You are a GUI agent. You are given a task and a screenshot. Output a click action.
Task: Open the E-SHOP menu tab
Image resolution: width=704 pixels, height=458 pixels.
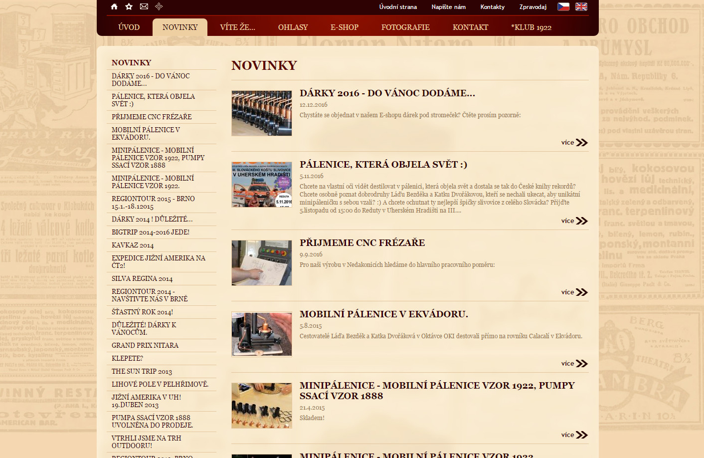coord(345,27)
